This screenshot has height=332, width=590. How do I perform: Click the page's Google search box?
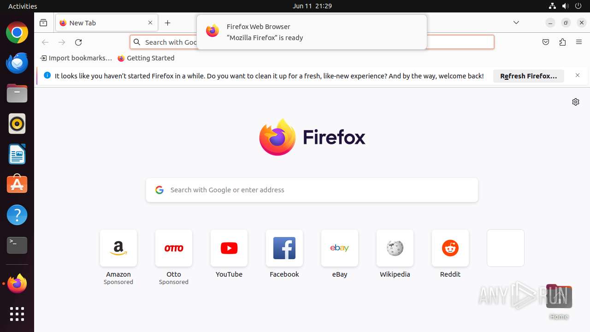[312, 190]
